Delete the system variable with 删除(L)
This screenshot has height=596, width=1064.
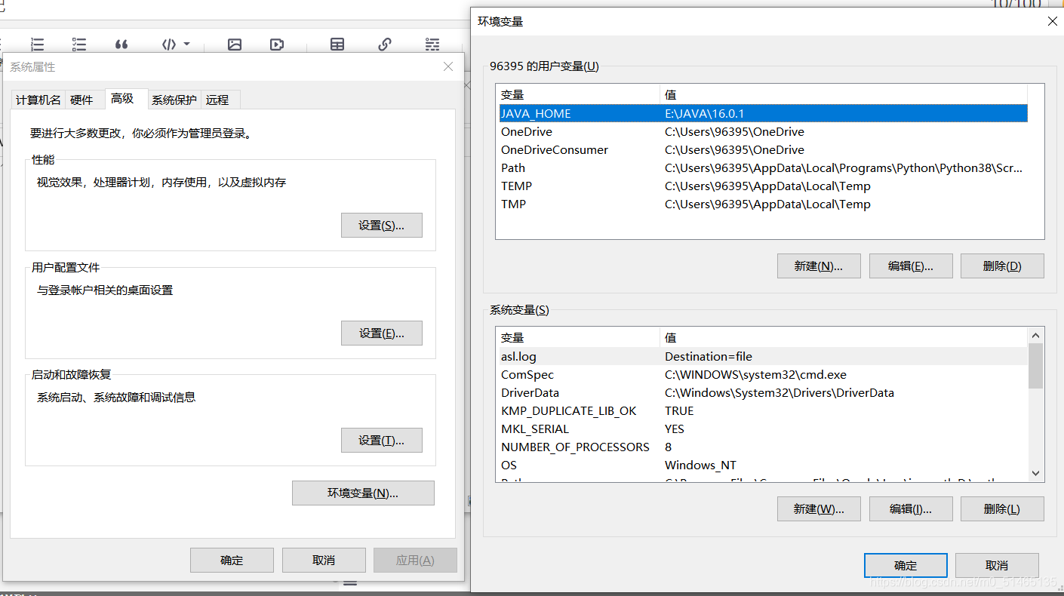[1002, 509]
